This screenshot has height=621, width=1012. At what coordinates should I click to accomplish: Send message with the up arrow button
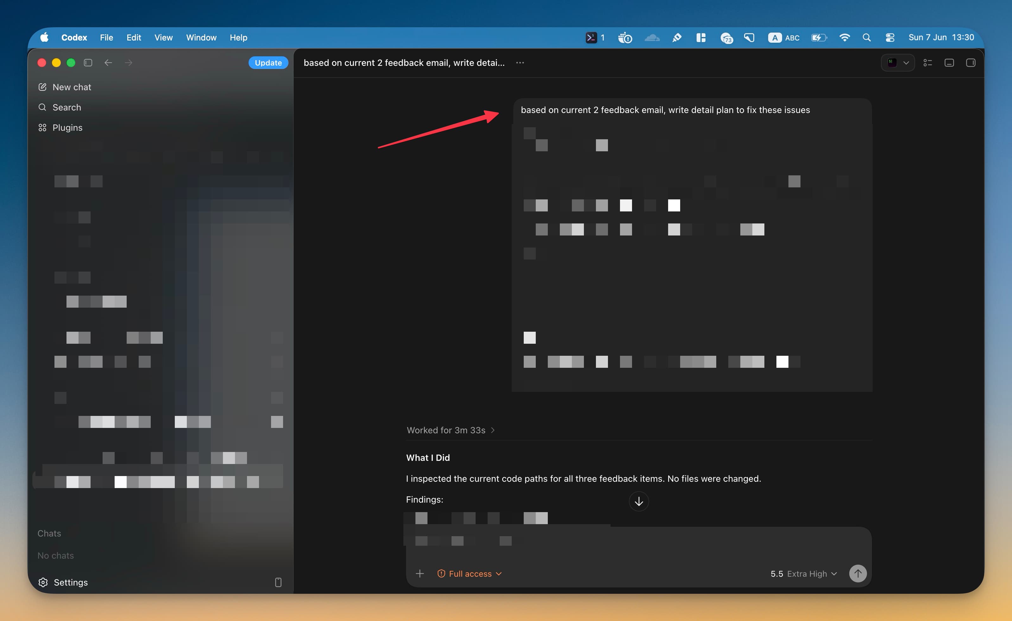click(858, 573)
